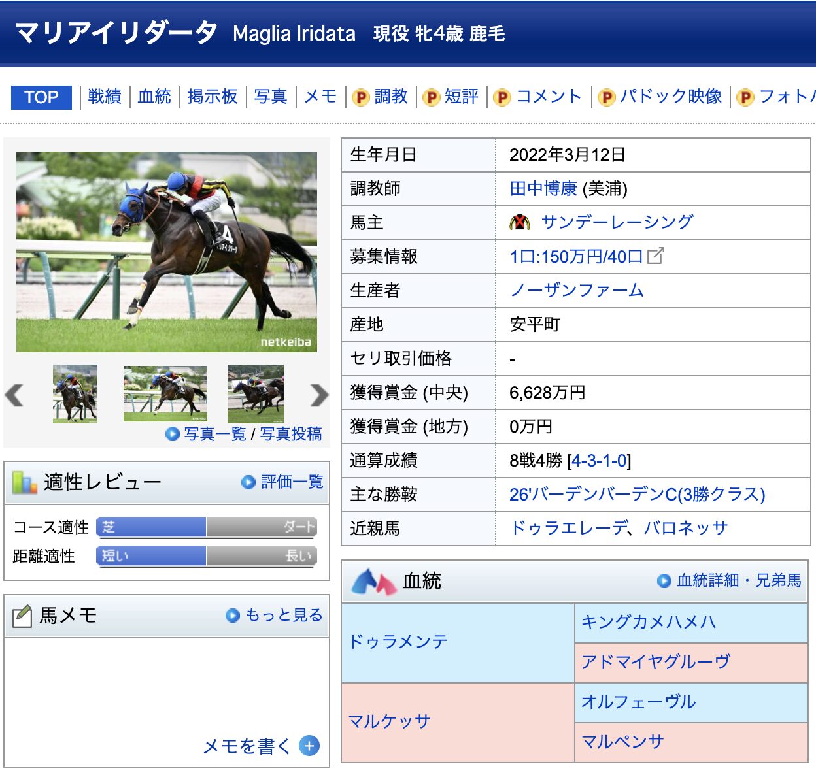816x775 pixels.
Task: Click the premium P icon beside パドック映像
Action: pyautogui.click(x=606, y=97)
